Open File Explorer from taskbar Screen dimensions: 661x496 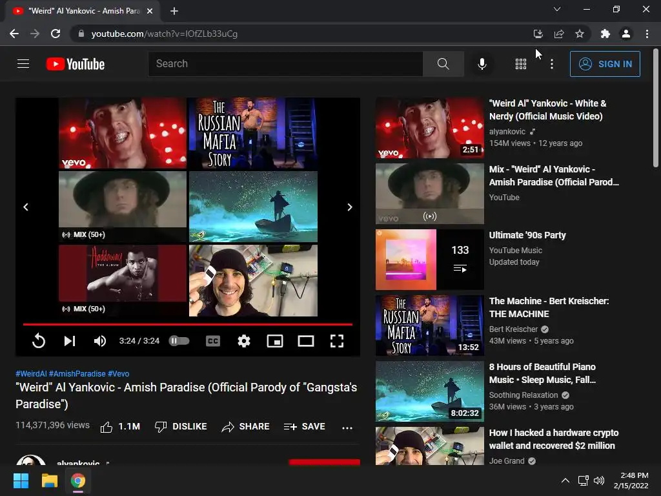tap(49, 480)
